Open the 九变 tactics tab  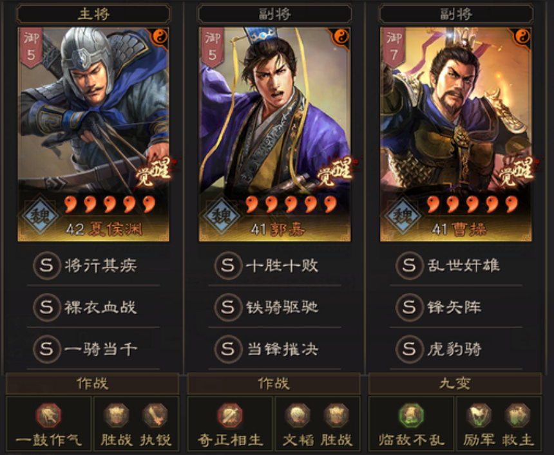click(x=455, y=384)
